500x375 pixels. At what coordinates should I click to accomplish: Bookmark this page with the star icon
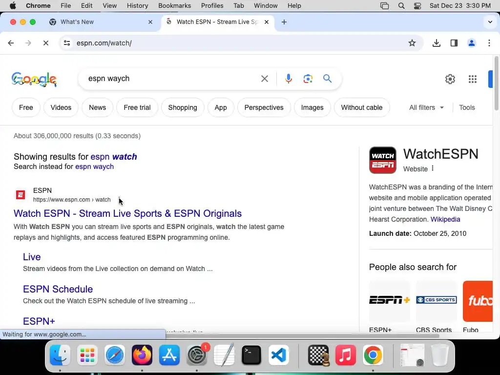point(412,43)
